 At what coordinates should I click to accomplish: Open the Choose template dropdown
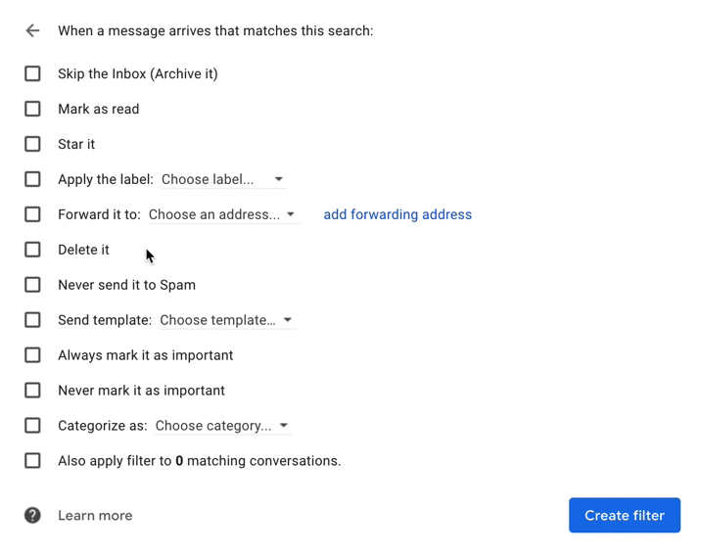227,320
